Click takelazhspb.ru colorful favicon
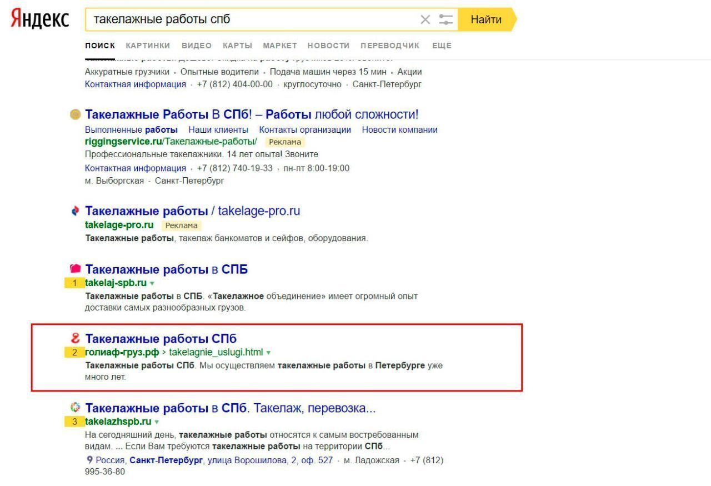The height and width of the screenshot is (486, 711). click(76, 408)
